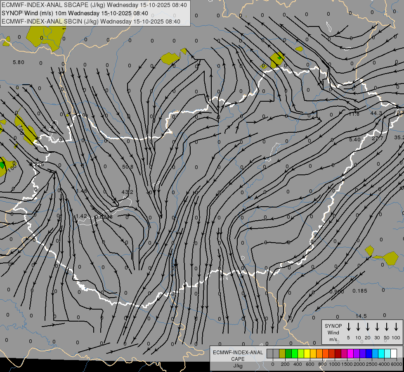Click the 200 tick label in CAPE legend

tap(285, 364)
